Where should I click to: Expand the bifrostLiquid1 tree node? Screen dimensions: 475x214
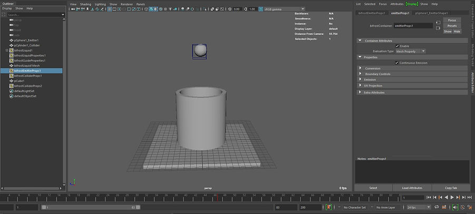coord(7,51)
